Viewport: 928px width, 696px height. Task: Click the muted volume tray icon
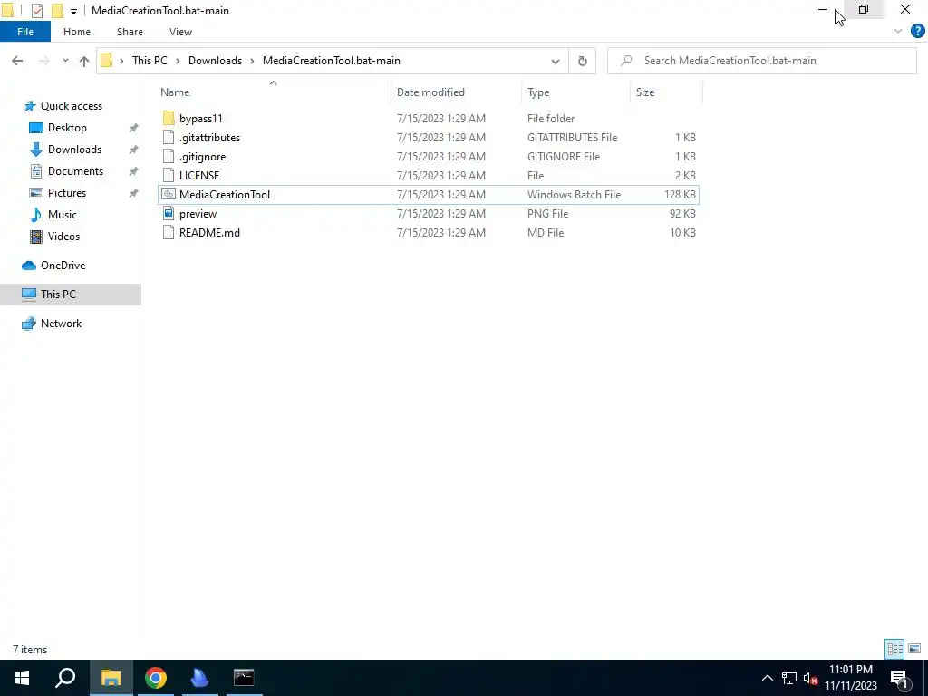point(810,678)
